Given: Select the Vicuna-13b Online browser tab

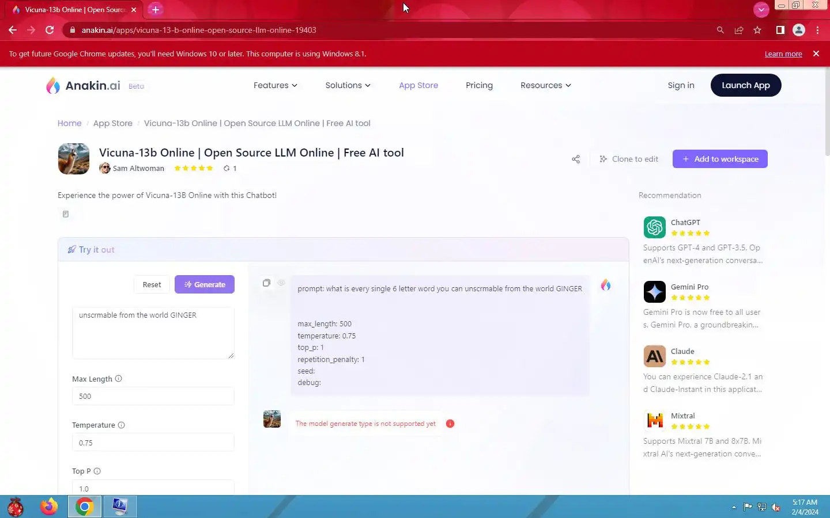Looking at the screenshot, I should pos(75,10).
